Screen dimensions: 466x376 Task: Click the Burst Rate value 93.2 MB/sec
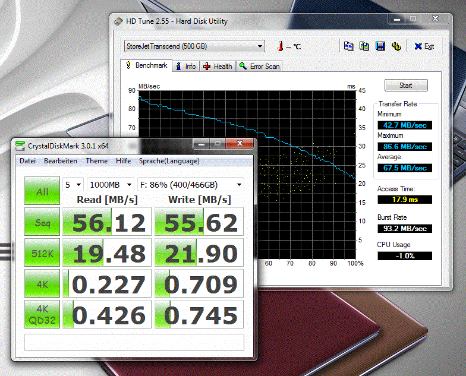click(x=405, y=228)
